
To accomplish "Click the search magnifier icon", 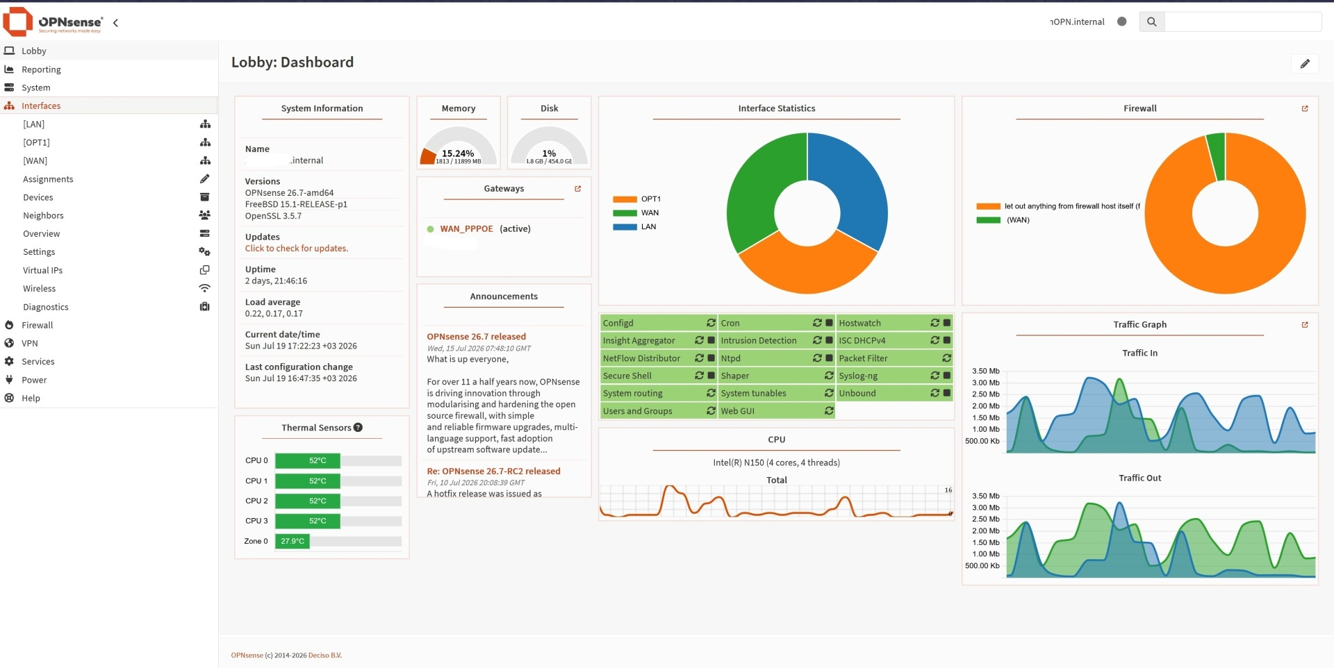I will pyautogui.click(x=1151, y=22).
